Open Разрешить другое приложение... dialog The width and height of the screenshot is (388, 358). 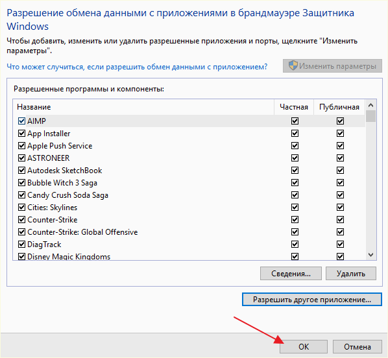click(312, 300)
